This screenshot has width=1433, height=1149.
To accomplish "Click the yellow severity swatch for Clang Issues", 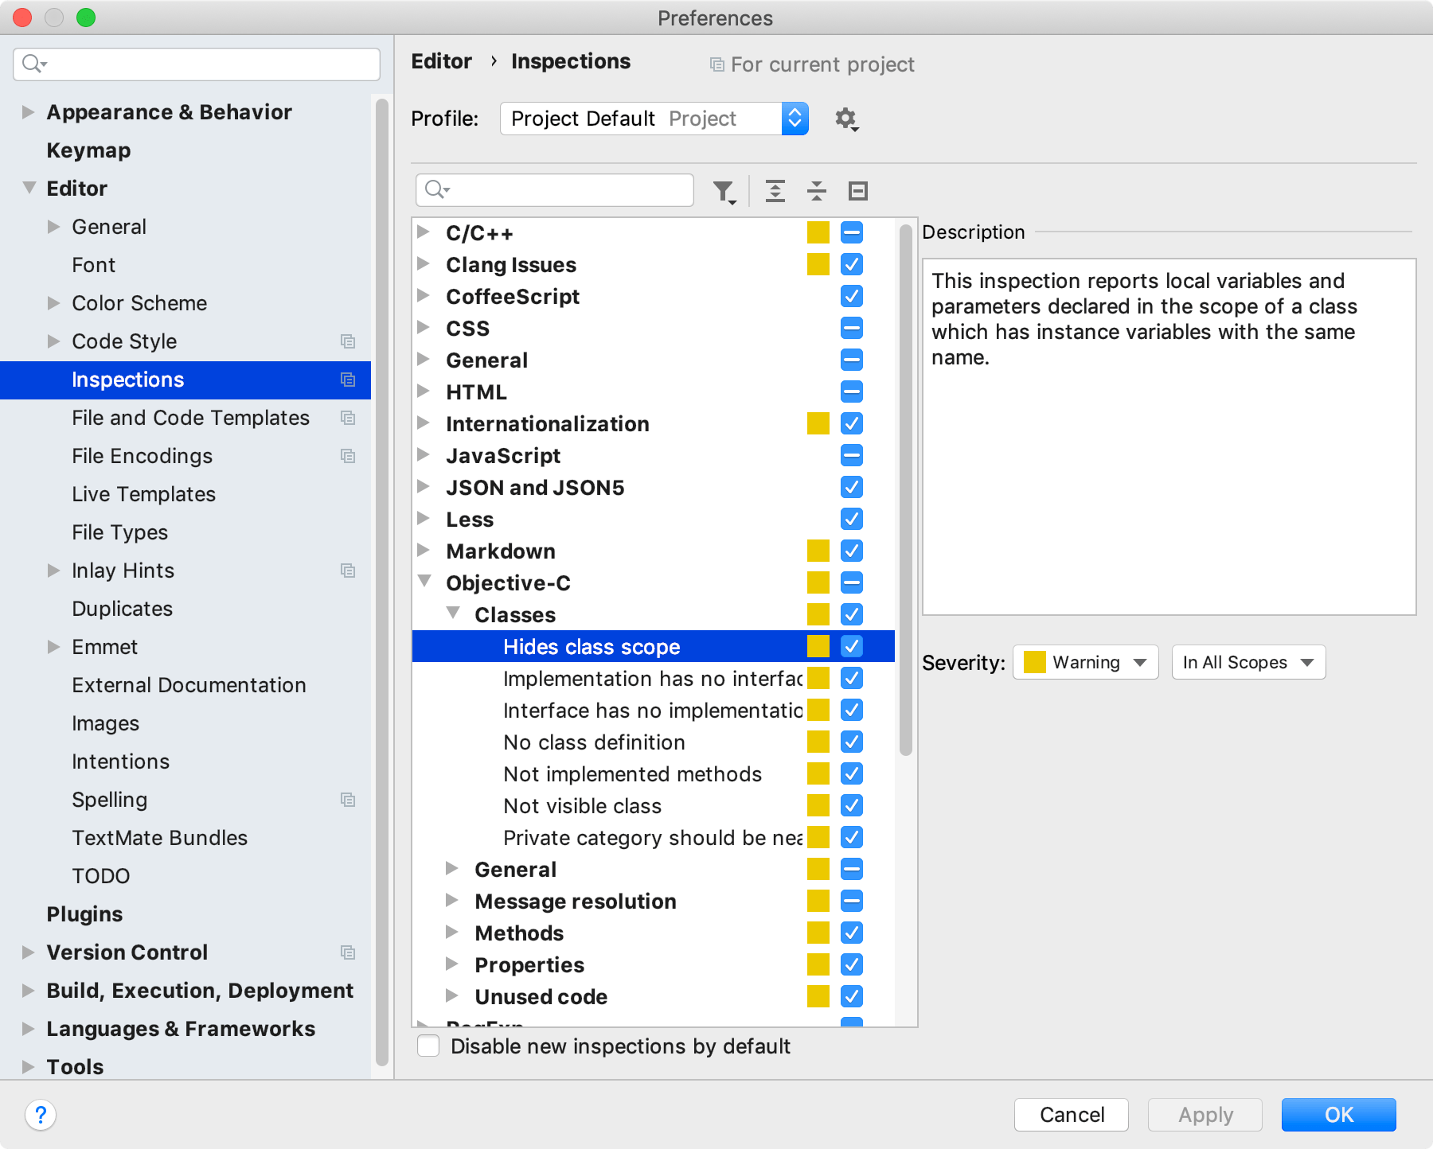I will click(x=818, y=264).
